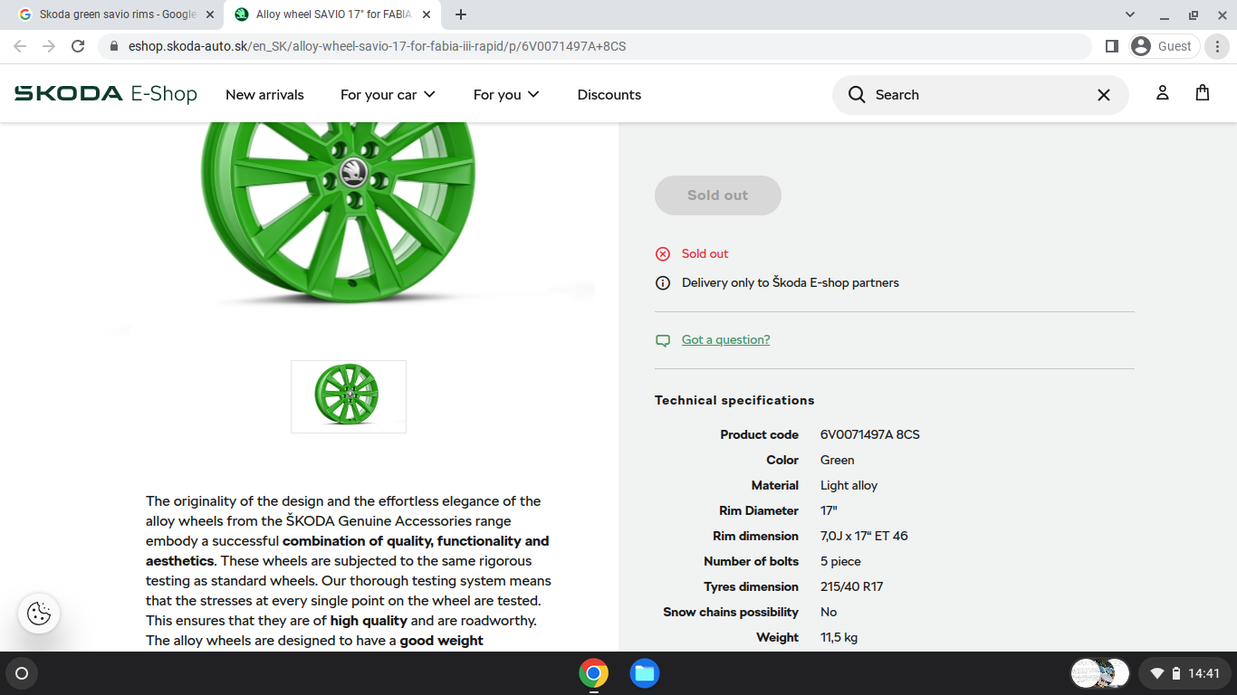Expand the For you menu

(505, 94)
